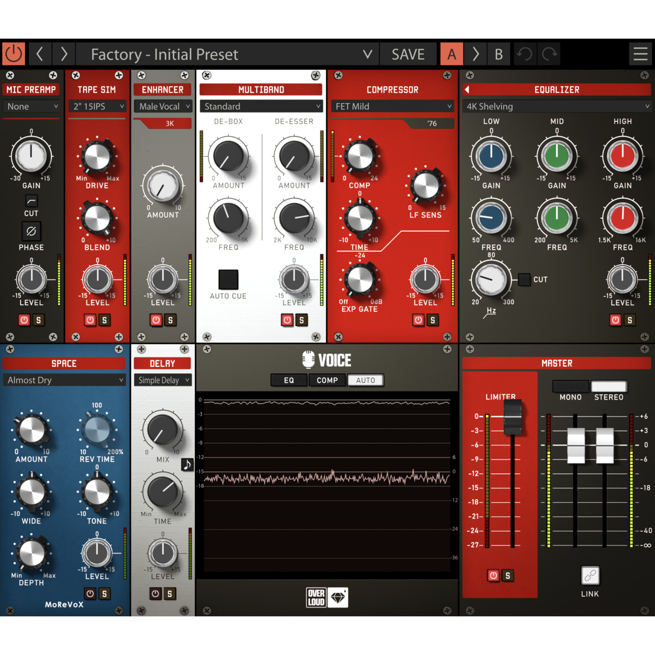The width and height of the screenshot is (655, 655).
Task: Switch to the EQ display tab
Action: (x=289, y=380)
